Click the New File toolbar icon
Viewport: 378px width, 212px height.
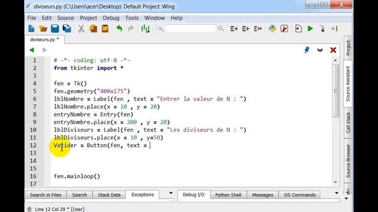pyautogui.click(x=31, y=29)
